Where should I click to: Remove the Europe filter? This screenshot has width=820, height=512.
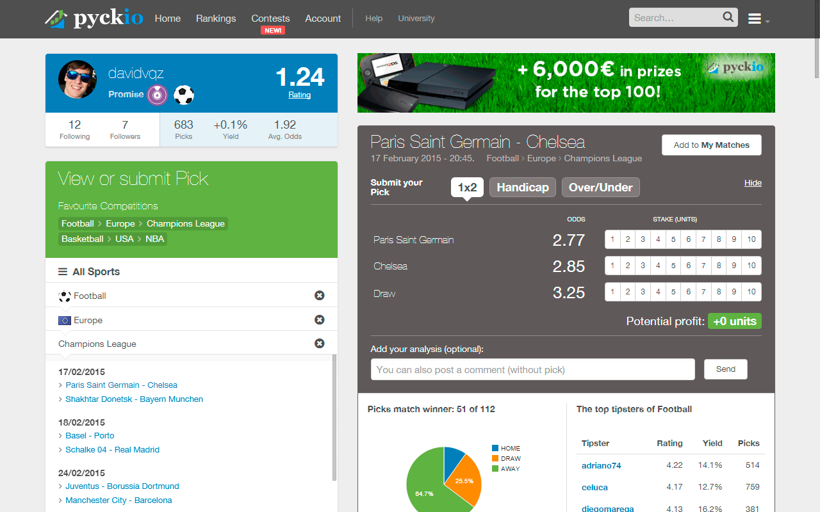coord(320,319)
